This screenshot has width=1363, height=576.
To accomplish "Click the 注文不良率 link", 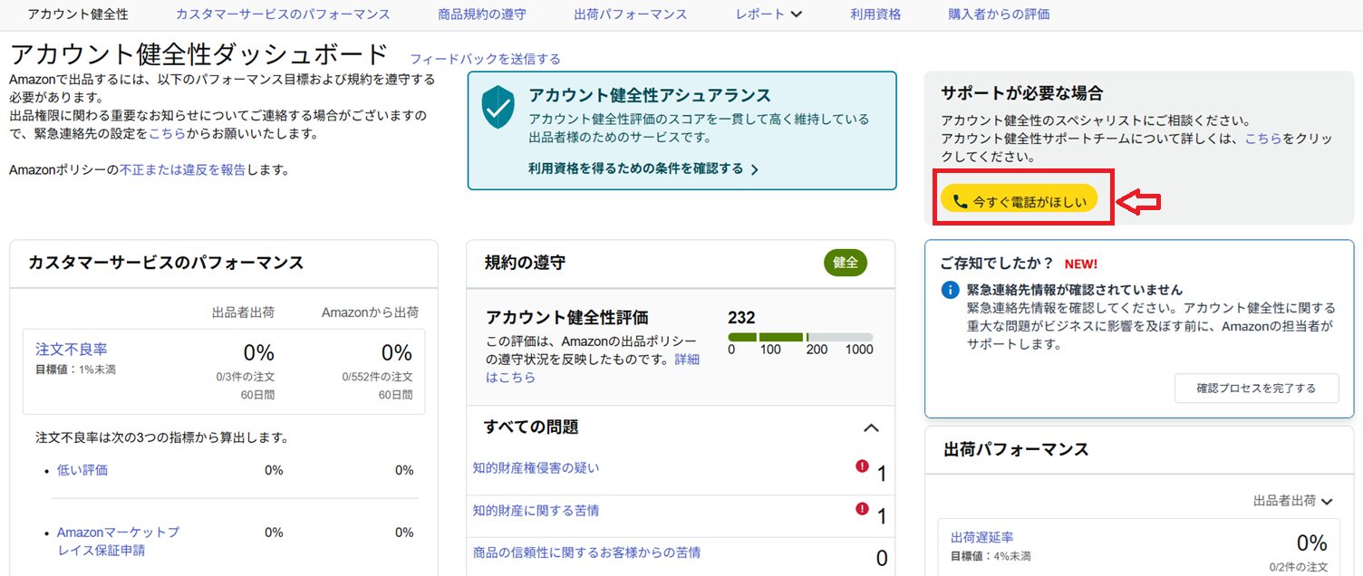I will click(x=72, y=349).
